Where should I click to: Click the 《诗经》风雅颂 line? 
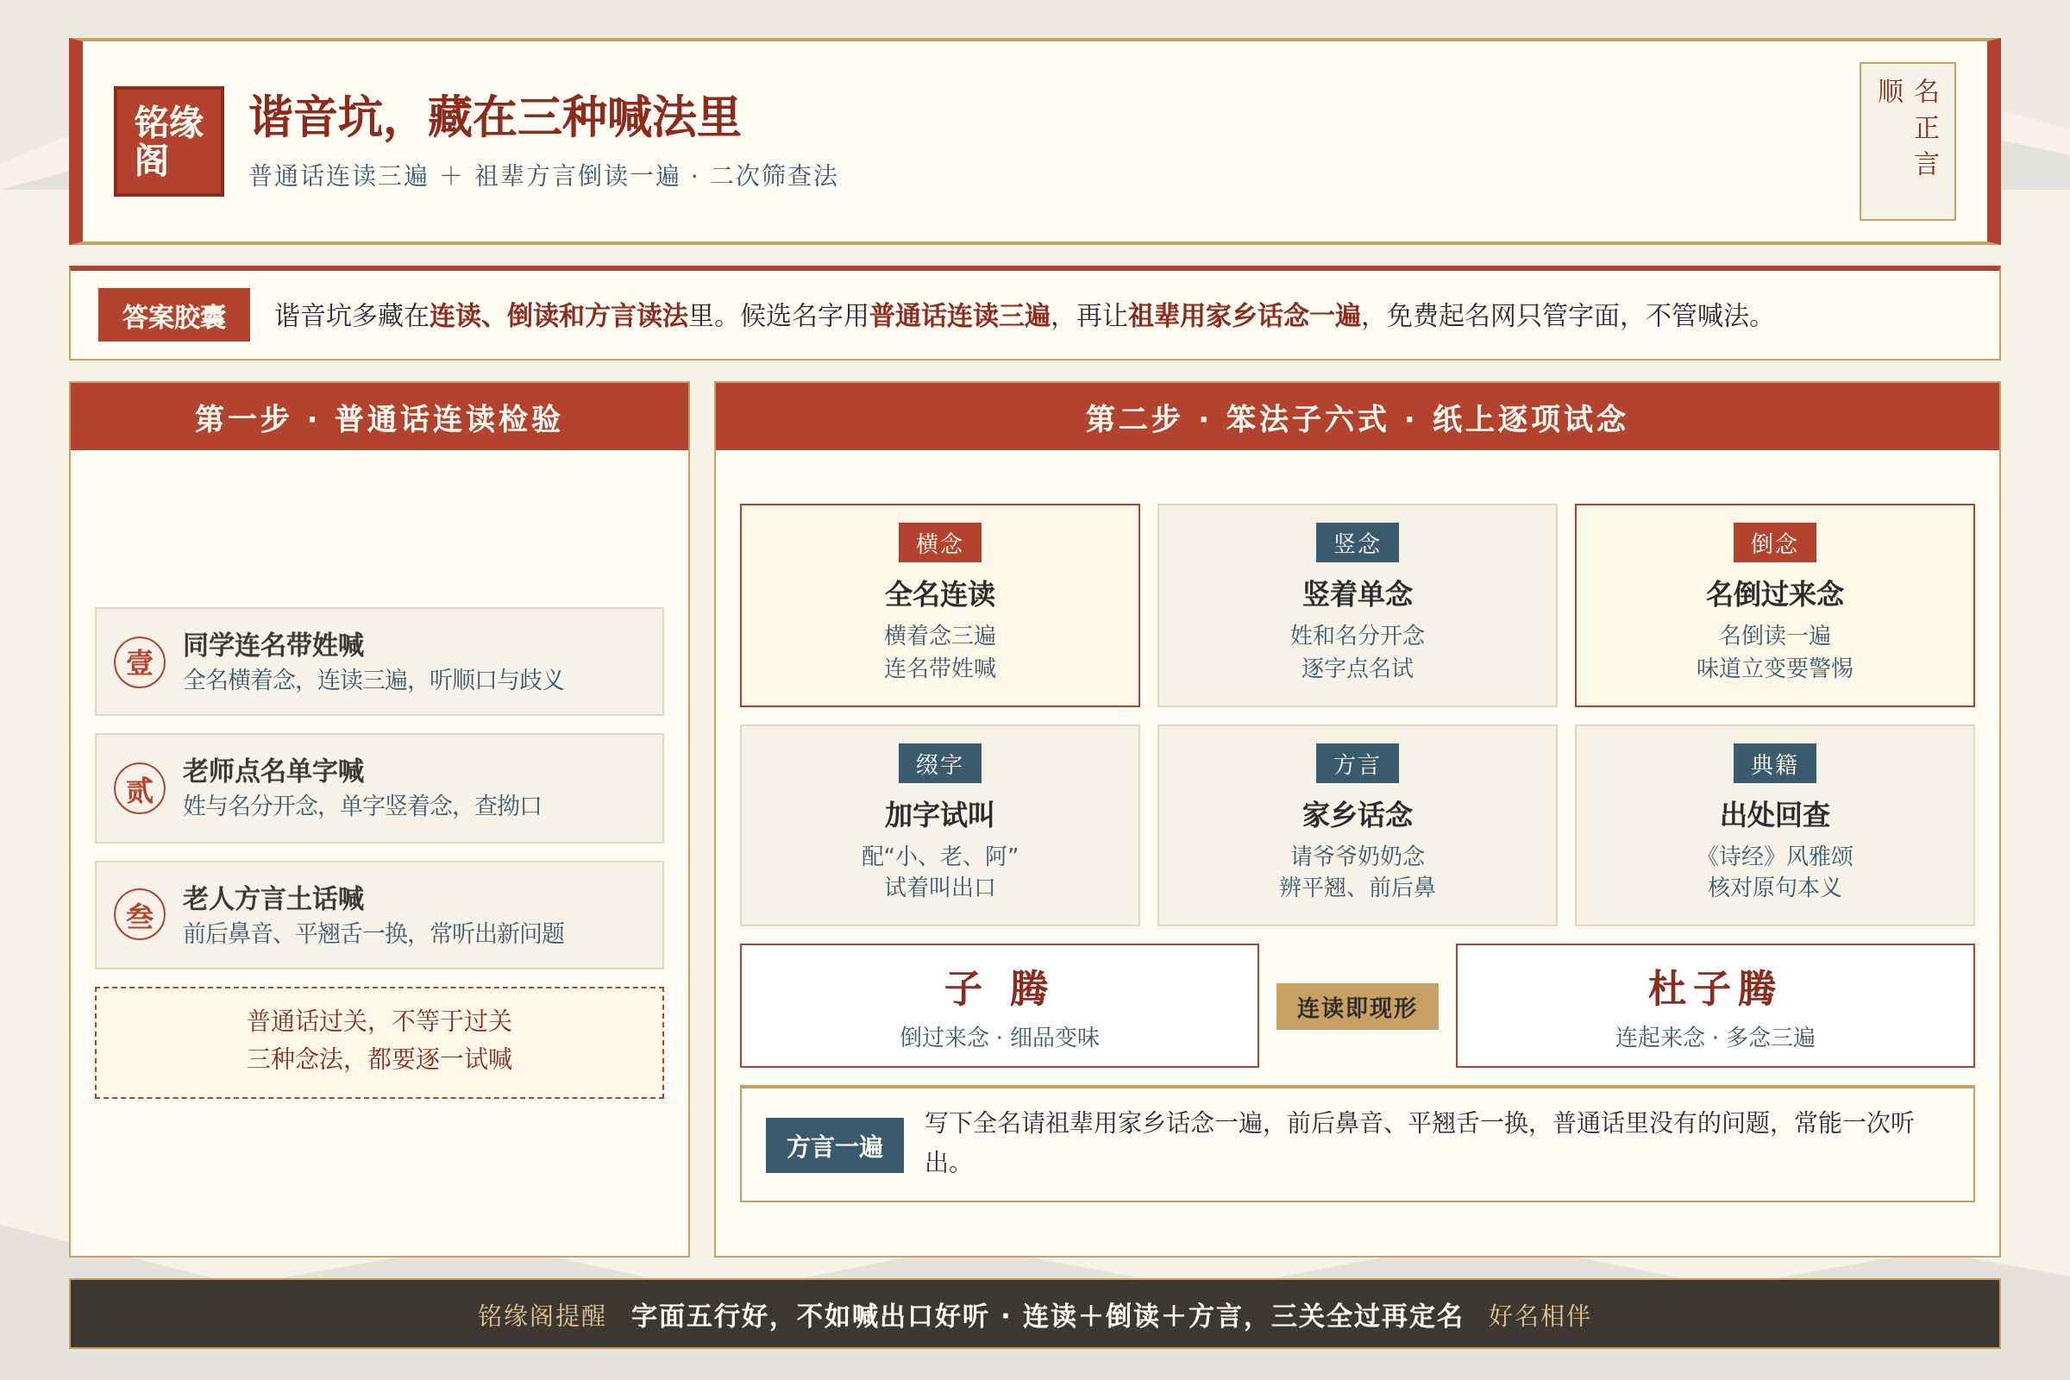tap(1773, 855)
